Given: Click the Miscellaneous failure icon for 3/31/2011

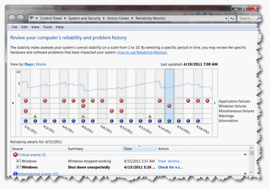Looking at the screenshot, I should point(26,111).
